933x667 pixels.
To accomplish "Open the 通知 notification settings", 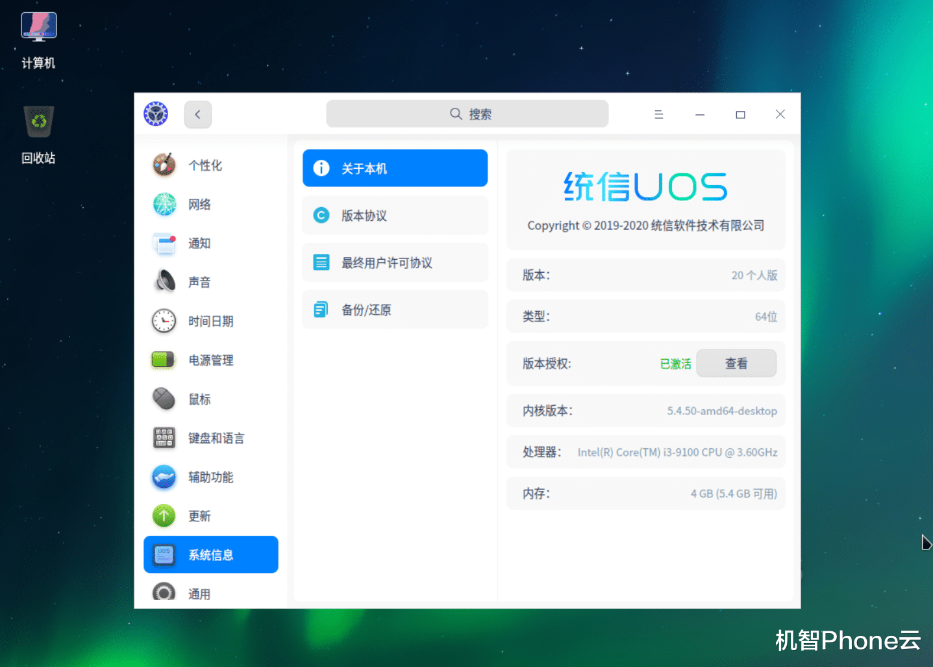I will (x=199, y=243).
